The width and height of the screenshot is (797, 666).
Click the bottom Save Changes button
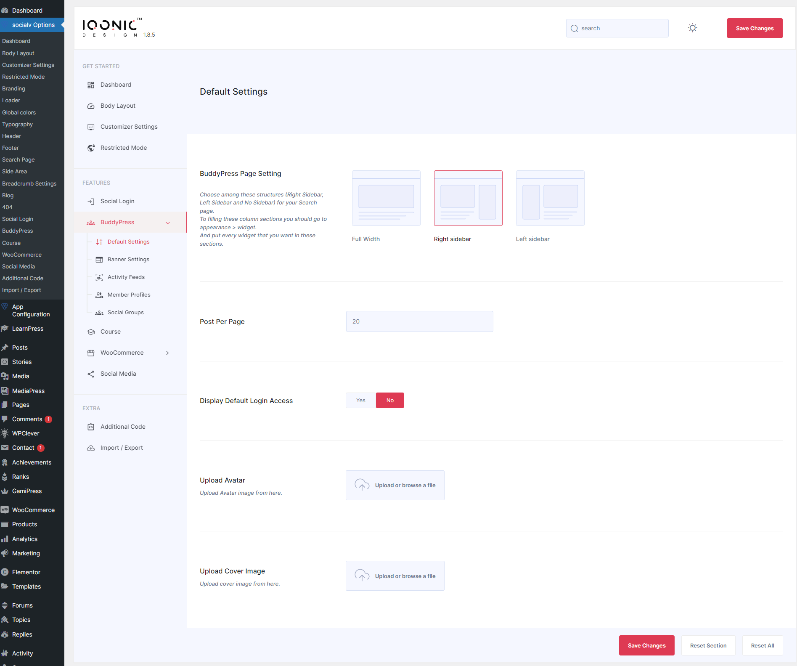(x=646, y=645)
